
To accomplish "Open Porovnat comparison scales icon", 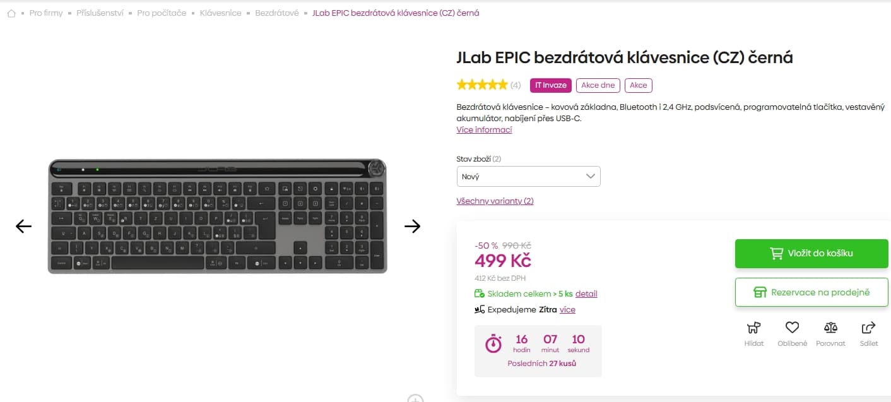I will pyautogui.click(x=830, y=328).
